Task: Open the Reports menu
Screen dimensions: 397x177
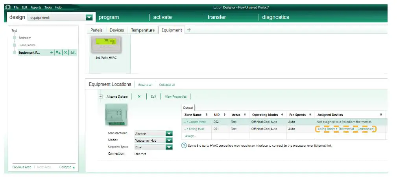Action: click(x=36, y=7)
